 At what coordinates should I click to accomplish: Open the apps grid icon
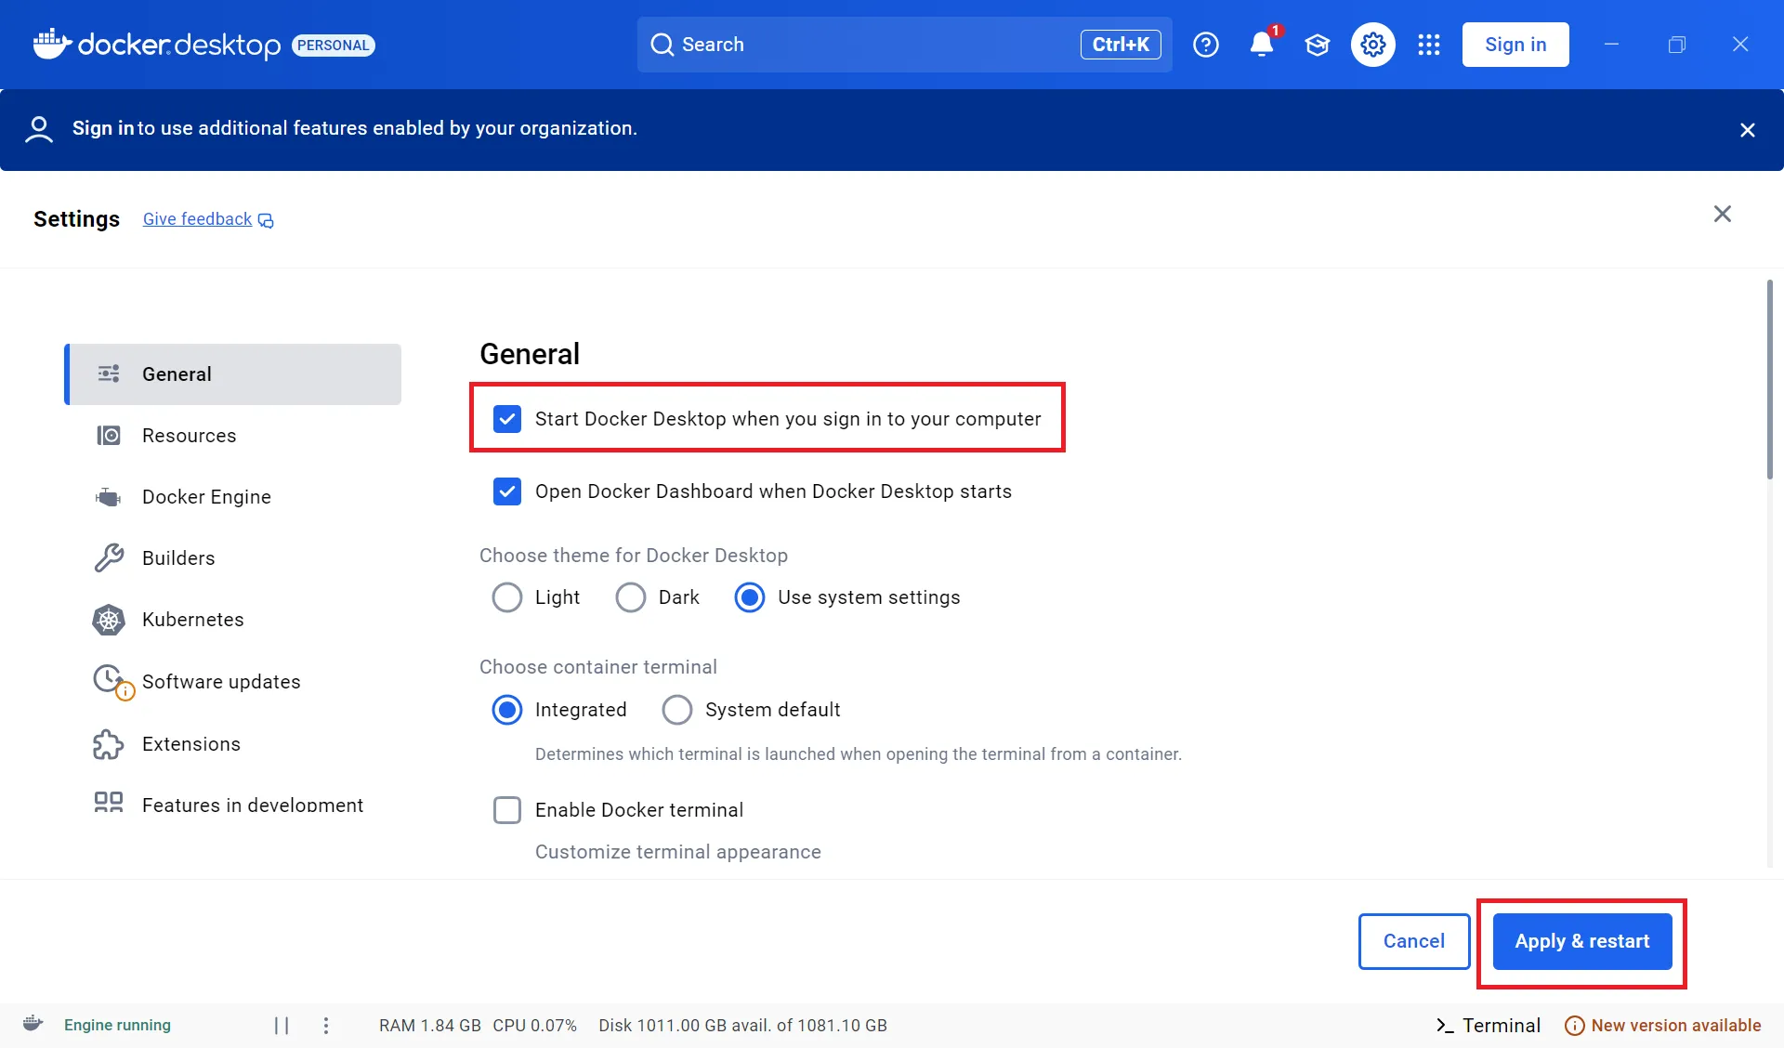[1428, 45]
